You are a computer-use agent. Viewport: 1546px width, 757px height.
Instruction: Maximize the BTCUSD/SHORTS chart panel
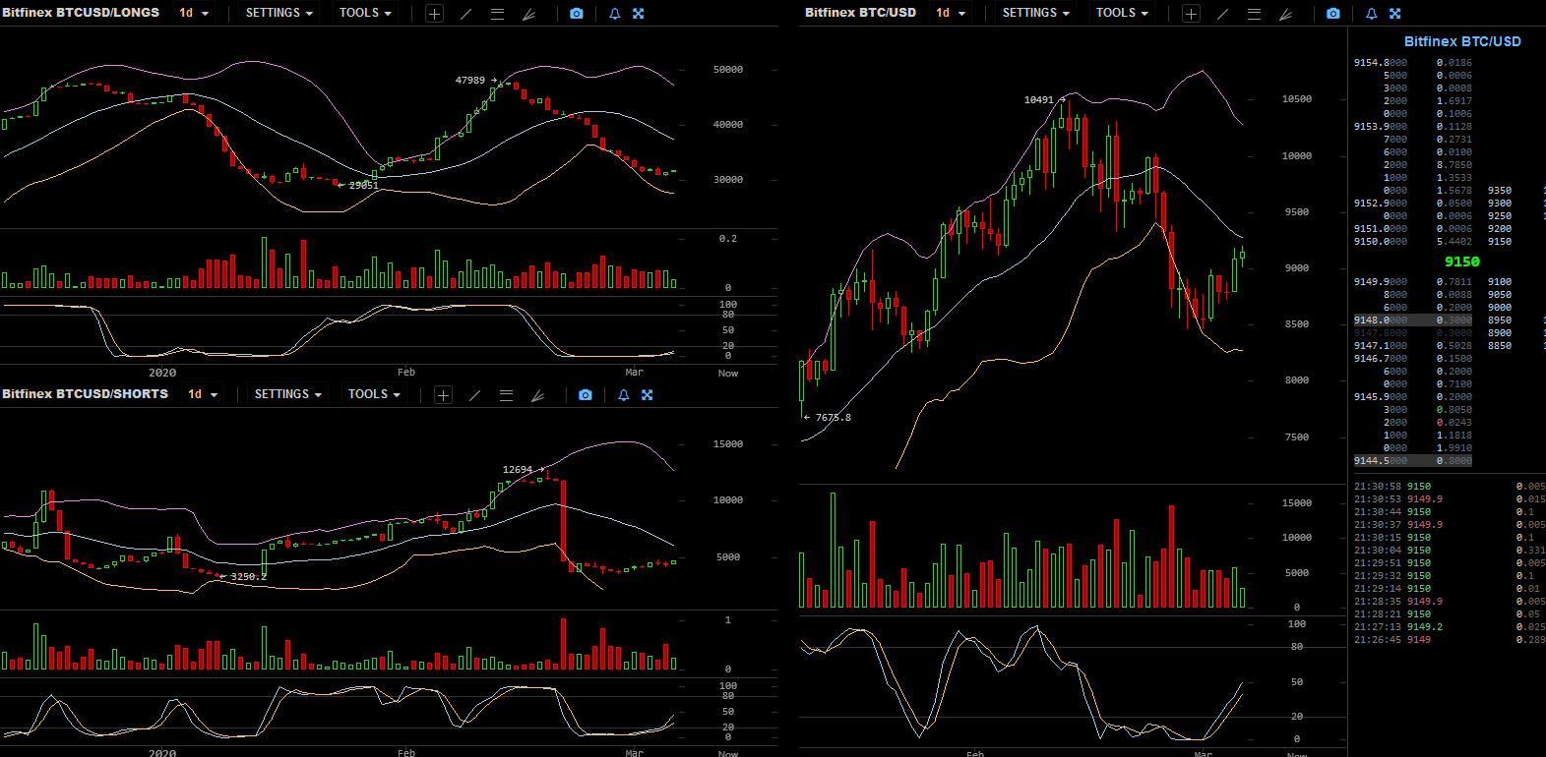[x=648, y=395]
